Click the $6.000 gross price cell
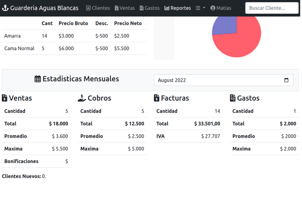 (x=66, y=48)
